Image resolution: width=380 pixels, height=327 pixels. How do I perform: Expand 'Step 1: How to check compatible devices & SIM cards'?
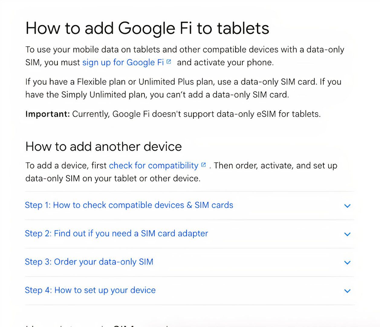point(129,205)
